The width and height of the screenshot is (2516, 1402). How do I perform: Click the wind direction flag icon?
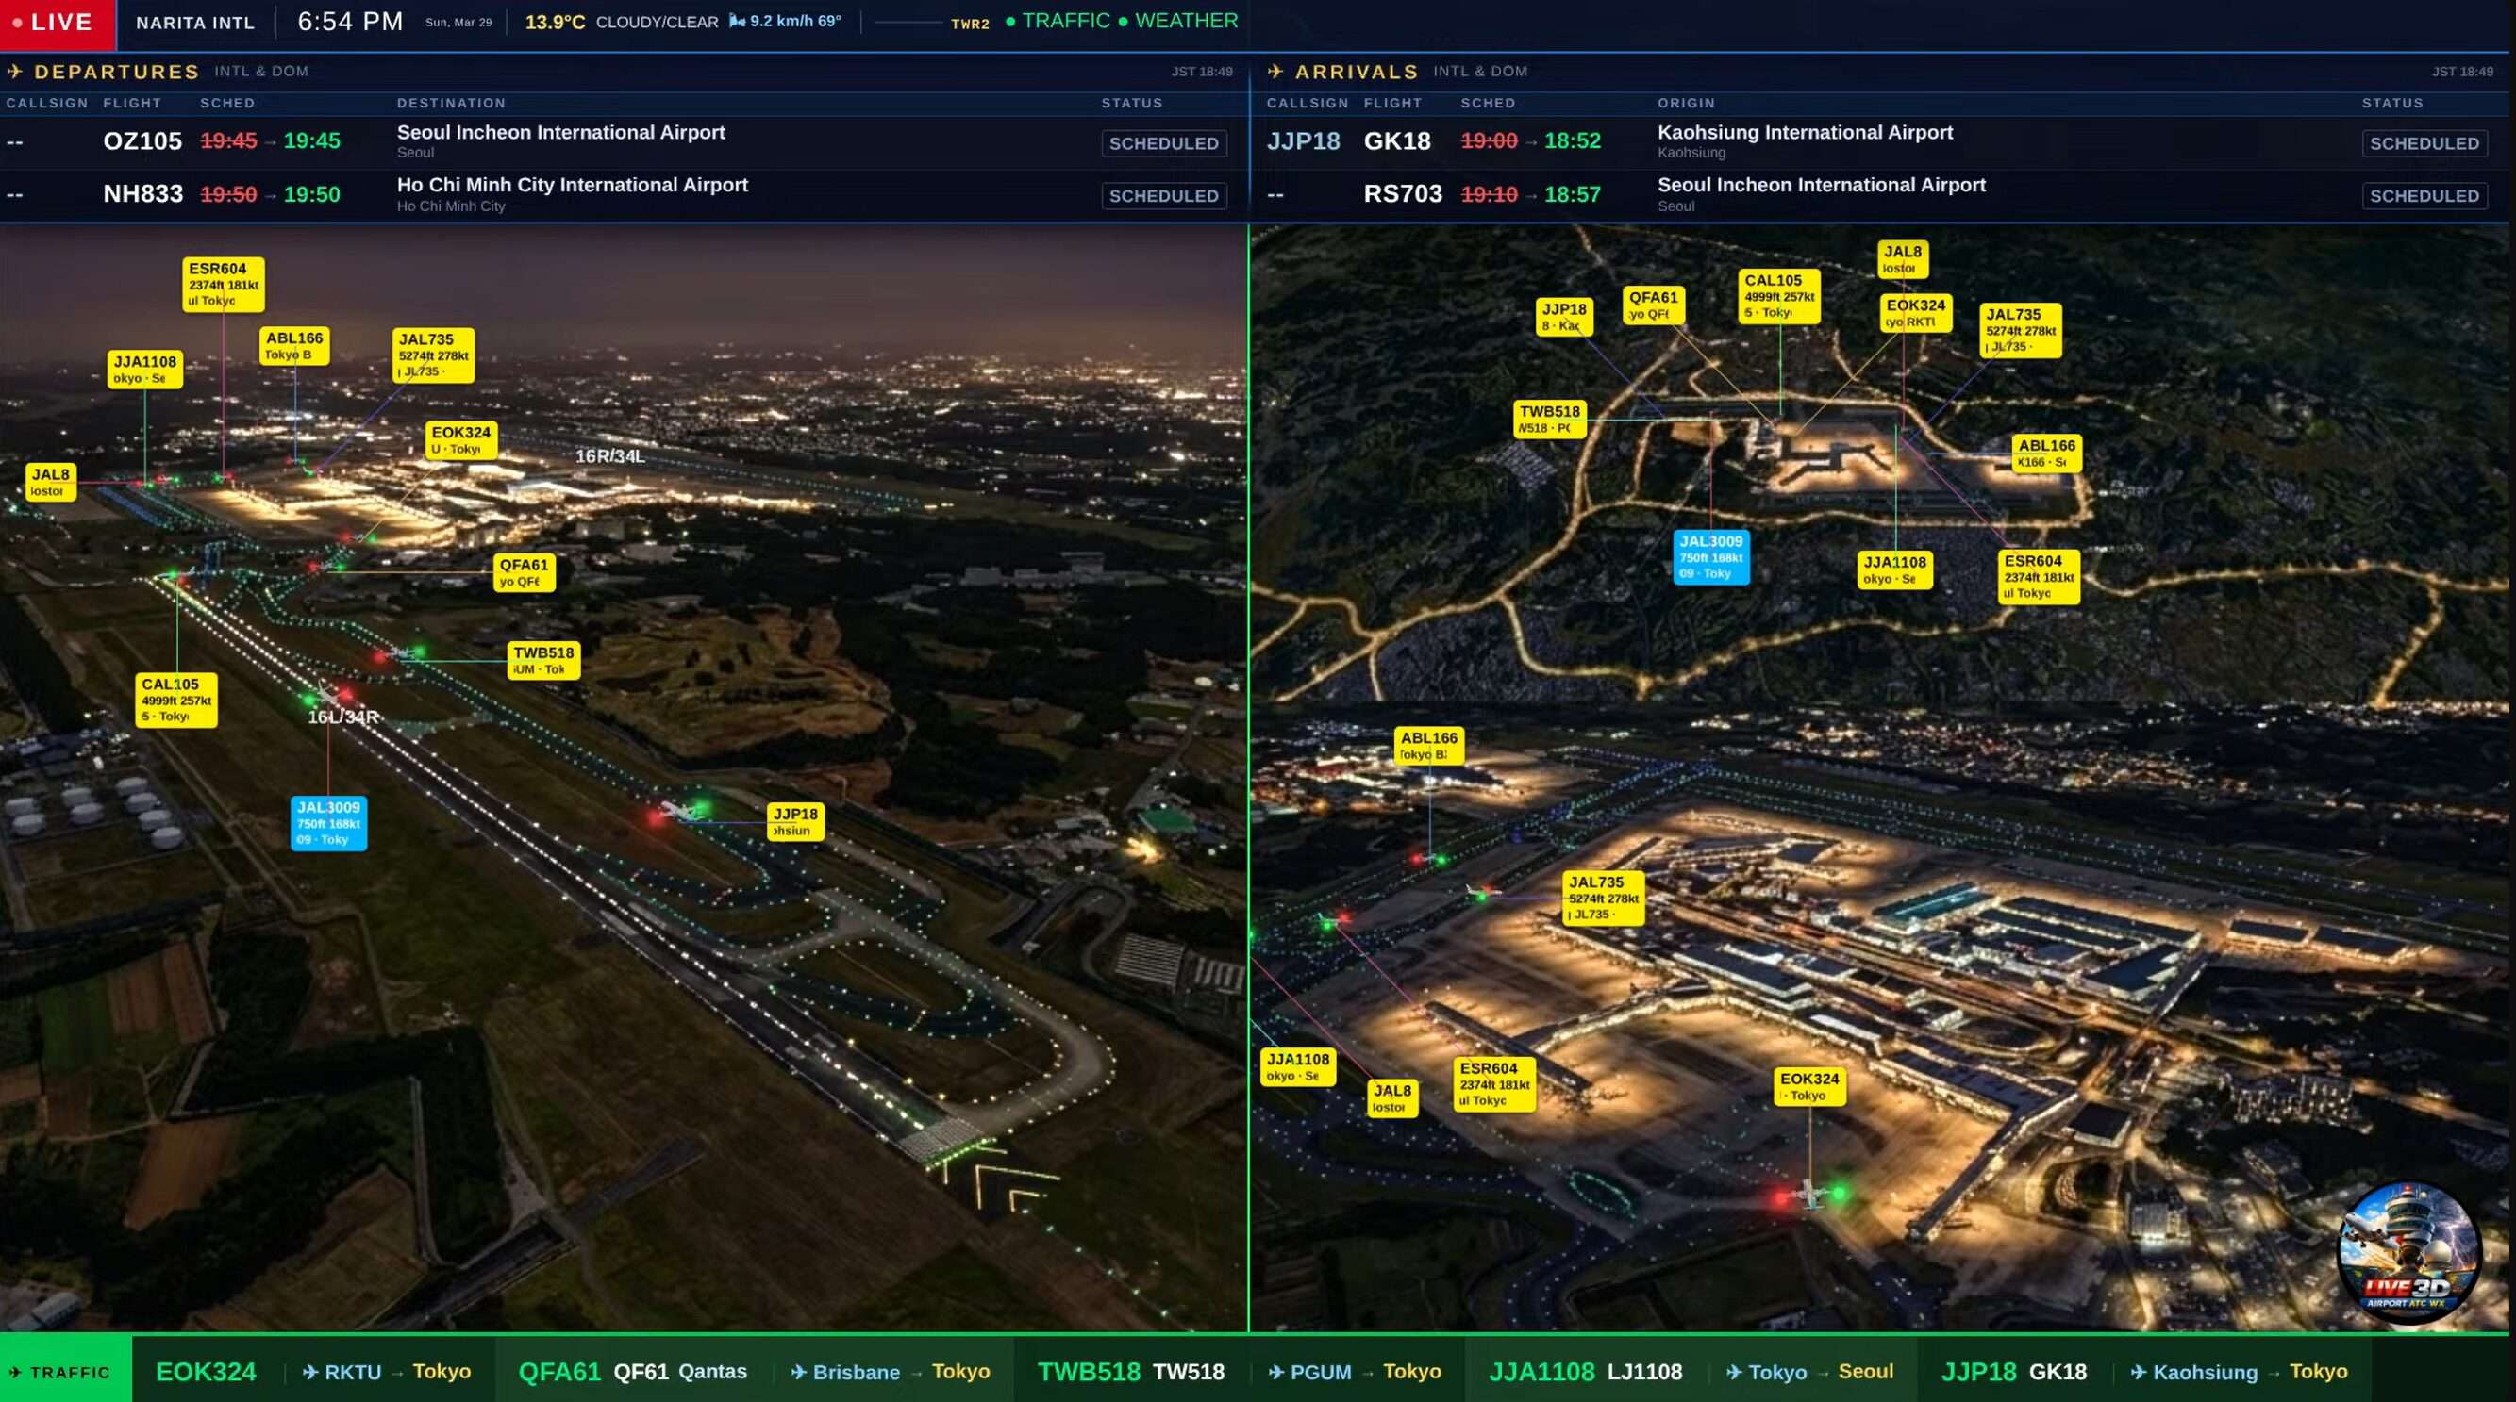[738, 22]
